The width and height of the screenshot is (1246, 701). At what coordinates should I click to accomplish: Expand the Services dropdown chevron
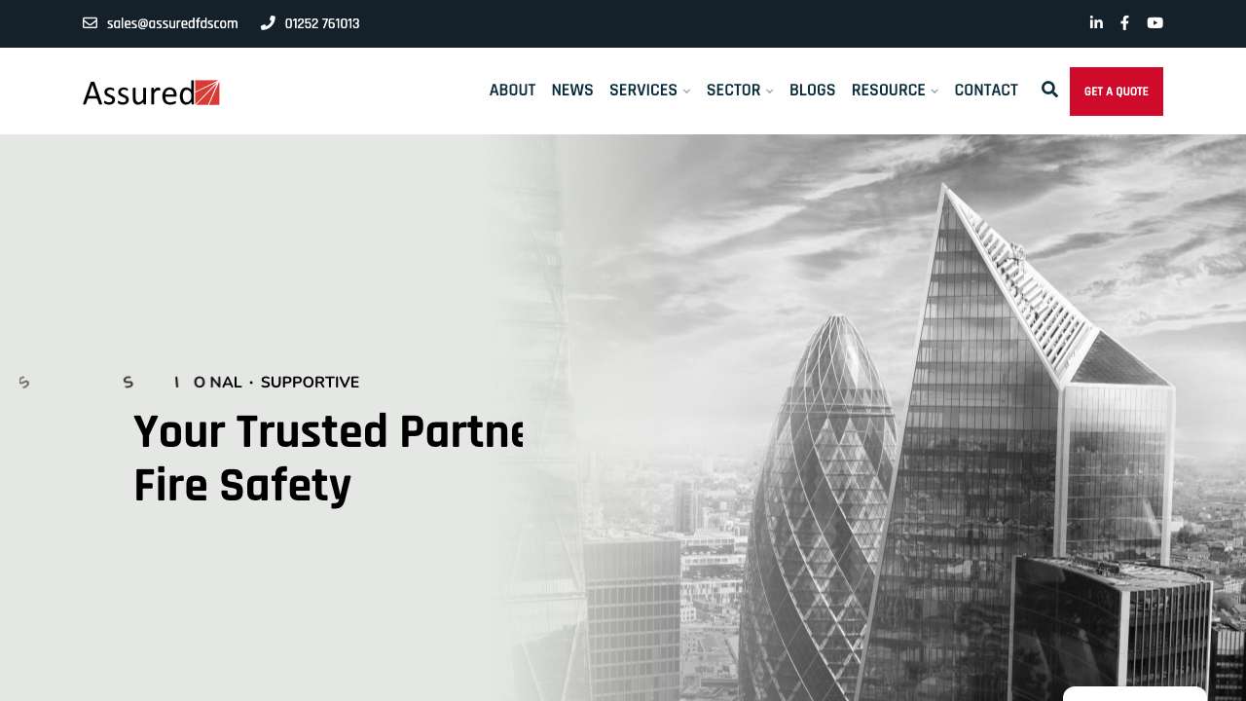[686, 92]
